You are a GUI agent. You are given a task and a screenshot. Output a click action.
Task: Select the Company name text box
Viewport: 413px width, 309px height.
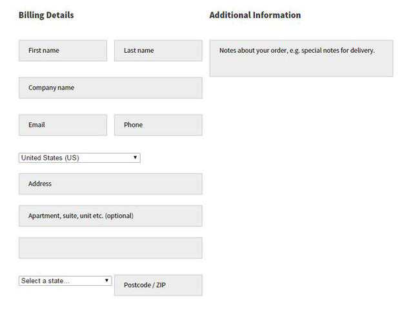[110, 88]
